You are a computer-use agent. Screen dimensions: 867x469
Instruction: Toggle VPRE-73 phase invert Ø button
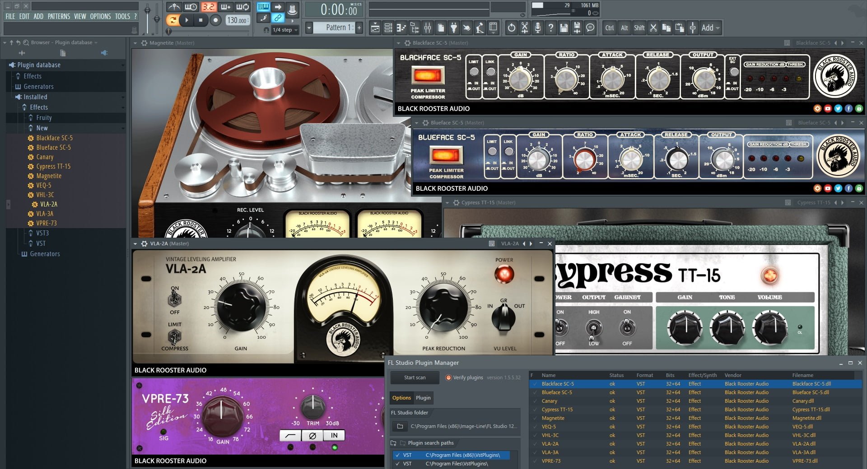312,435
